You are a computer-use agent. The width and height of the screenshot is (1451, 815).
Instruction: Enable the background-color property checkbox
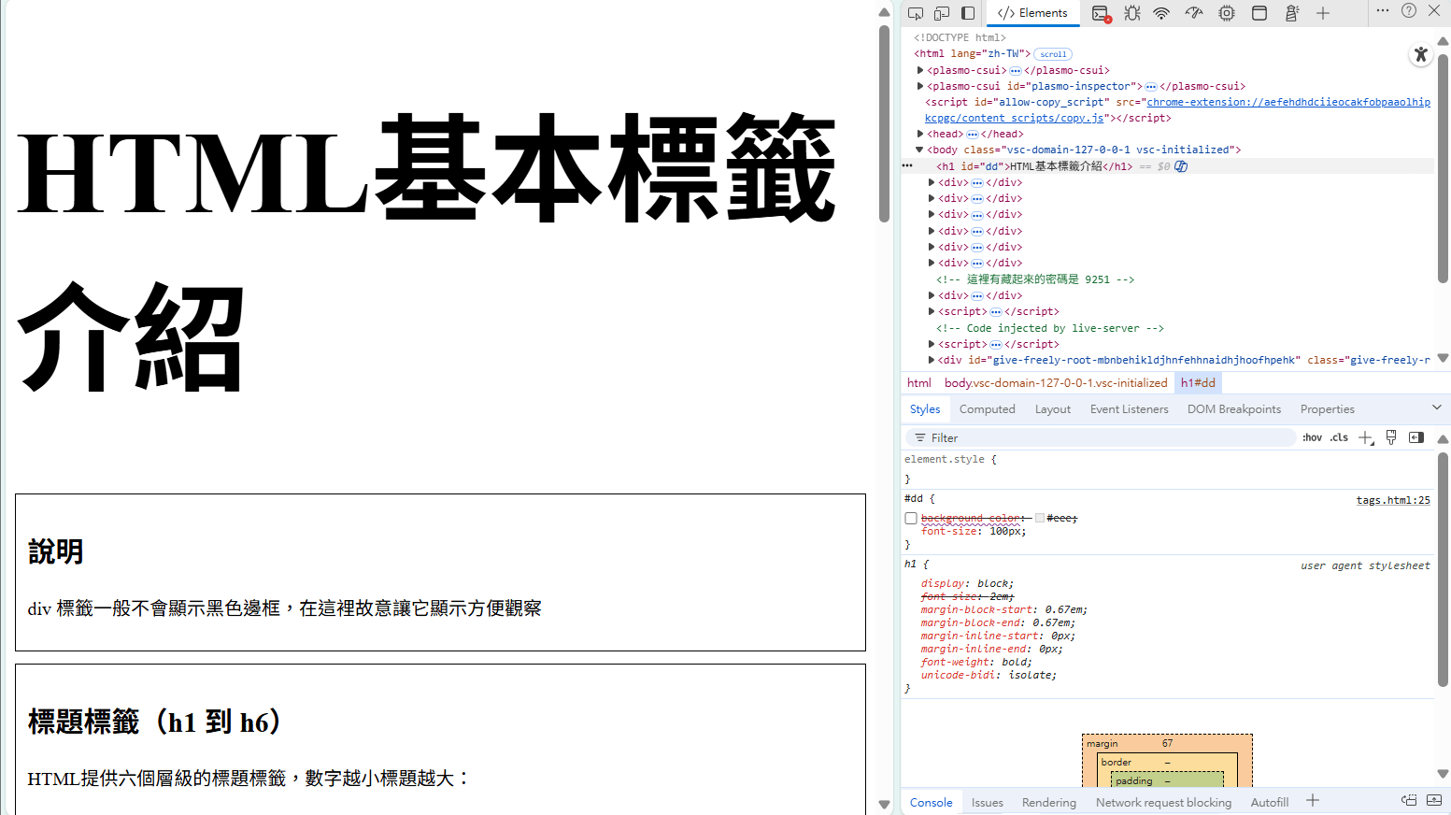click(911, 518)
